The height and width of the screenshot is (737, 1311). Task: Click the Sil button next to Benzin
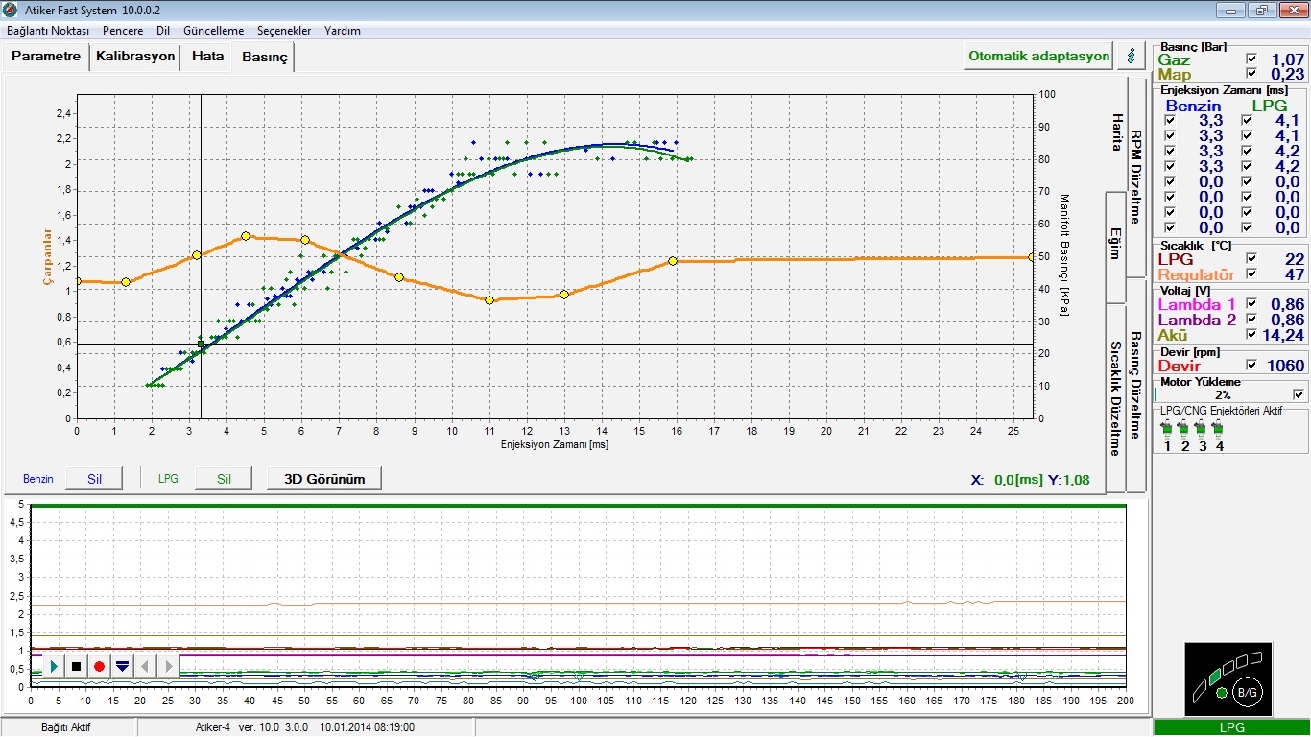pyautogui.click(x=94, y=479)
